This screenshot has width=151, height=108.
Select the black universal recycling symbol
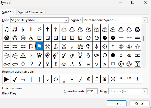[137, 29]
